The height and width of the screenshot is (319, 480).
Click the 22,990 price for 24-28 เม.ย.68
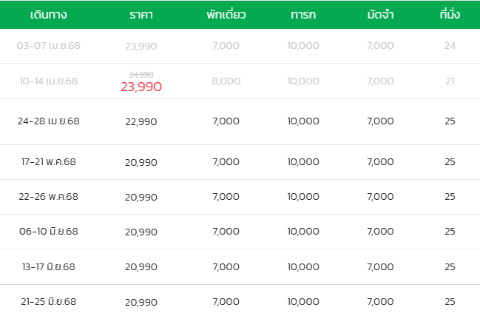(141, 122)
